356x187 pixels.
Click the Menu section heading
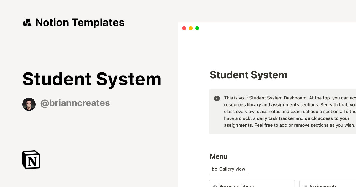pyautogui.click(x=218, y=156)
